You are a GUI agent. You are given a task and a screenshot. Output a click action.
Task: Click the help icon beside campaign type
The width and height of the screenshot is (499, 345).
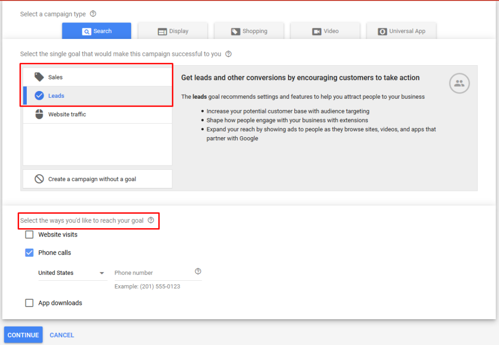[x=93, y=14]
